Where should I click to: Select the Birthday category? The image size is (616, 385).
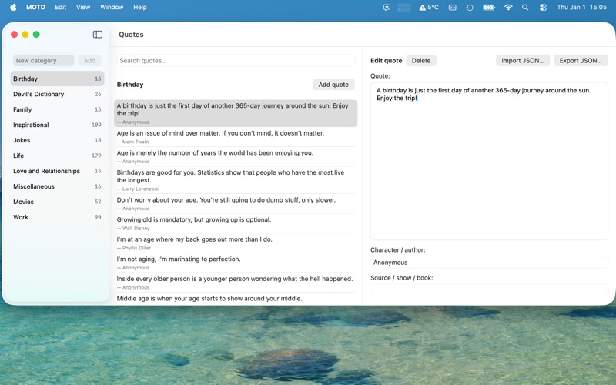point(57,79)
